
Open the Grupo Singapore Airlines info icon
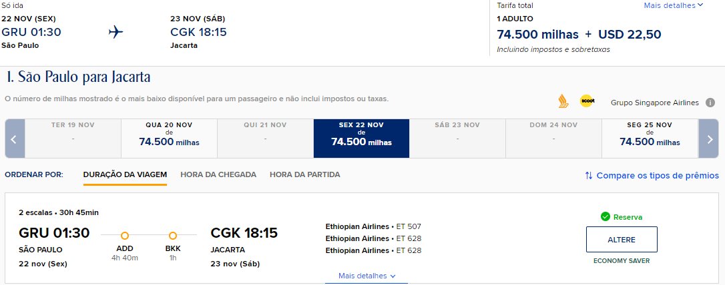tap(710, 103)
